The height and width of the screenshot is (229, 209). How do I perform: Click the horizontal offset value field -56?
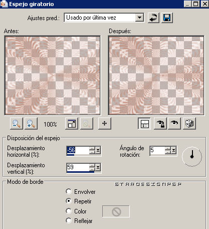[78, 150]
